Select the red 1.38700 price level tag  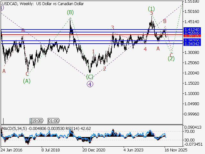coord(192,35)
